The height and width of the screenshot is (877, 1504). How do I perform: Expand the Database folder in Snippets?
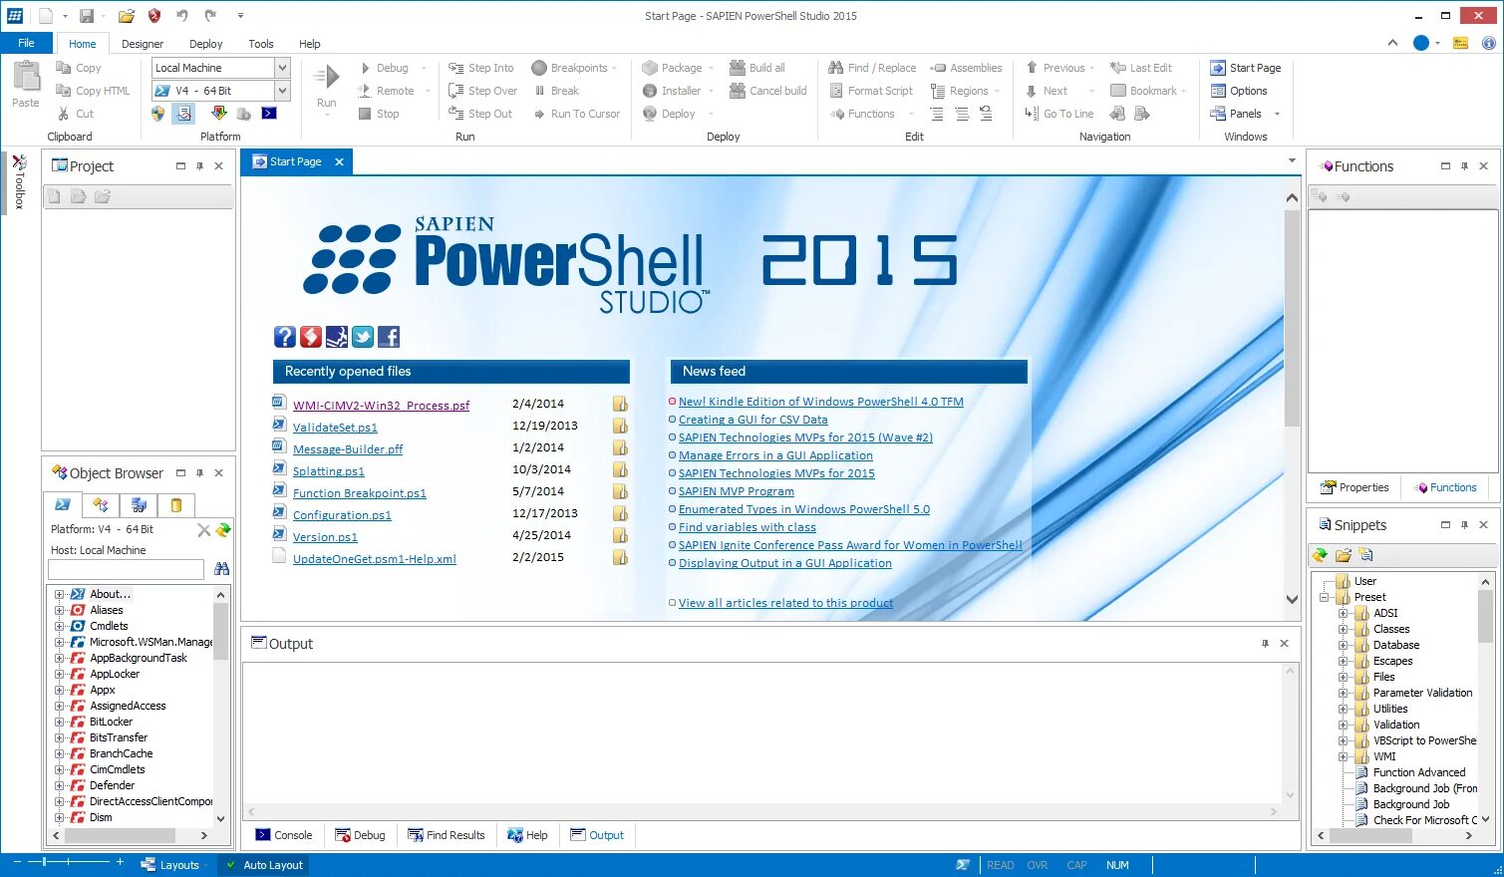tap(1344, 645)
